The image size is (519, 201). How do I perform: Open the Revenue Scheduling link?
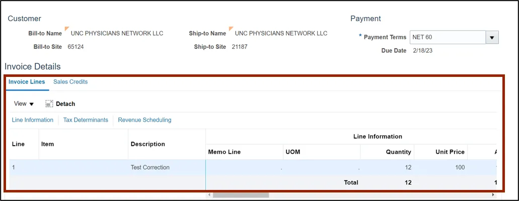[144, 120]
